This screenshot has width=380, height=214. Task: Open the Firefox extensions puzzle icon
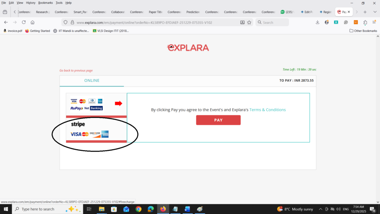pos(365,22)
